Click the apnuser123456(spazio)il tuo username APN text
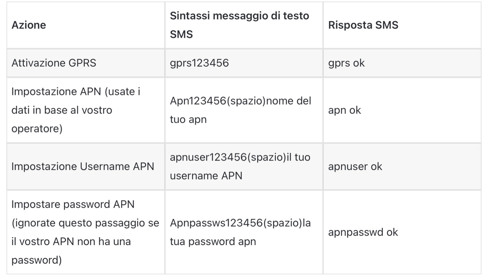Viewport: 493px width, 278px height. [240, 166]
